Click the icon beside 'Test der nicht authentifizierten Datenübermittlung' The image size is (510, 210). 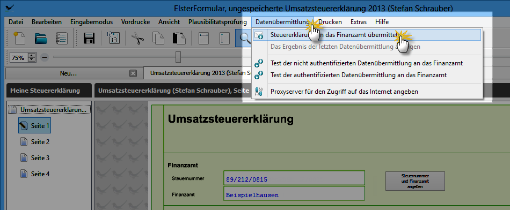point(259,63)
